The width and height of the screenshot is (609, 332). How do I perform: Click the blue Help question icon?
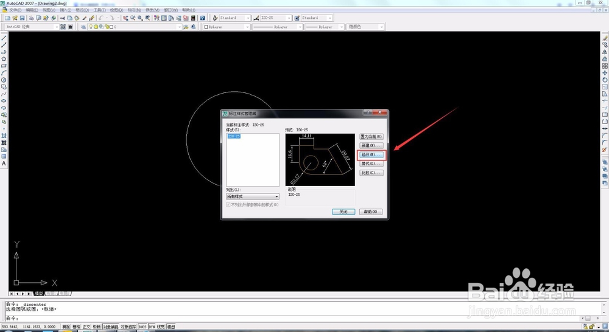point(202,18)
